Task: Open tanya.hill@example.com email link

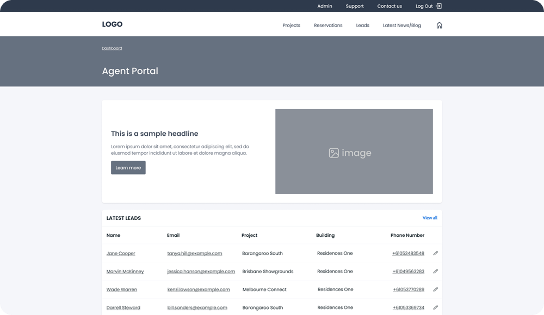Action: pos(195,253)
